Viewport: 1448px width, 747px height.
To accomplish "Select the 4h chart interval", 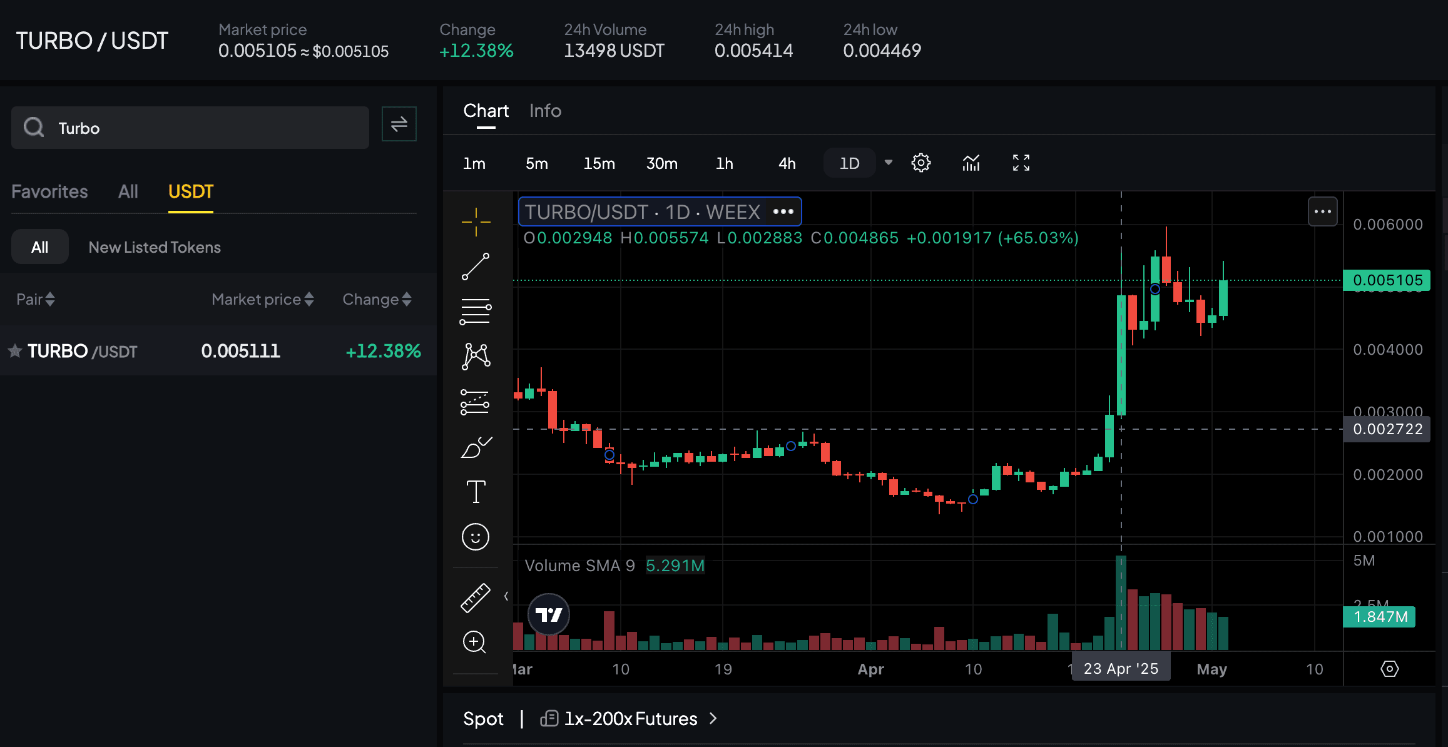I will point(786,163).
